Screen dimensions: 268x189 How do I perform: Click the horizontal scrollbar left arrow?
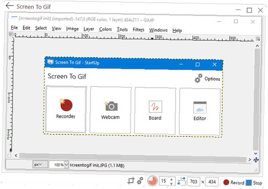tap(16, 155)
